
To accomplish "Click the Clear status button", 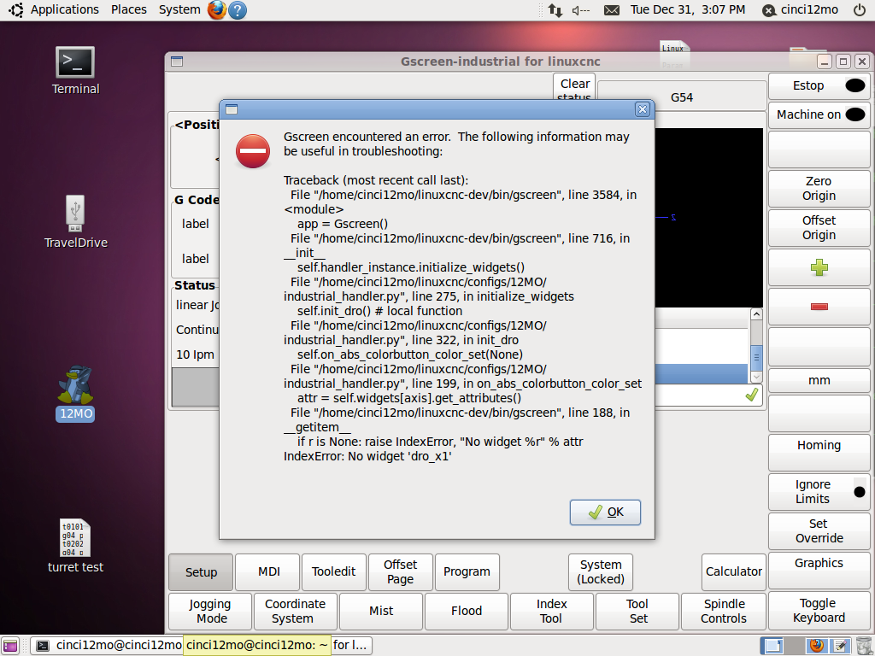I will click(x=574, y=86).
